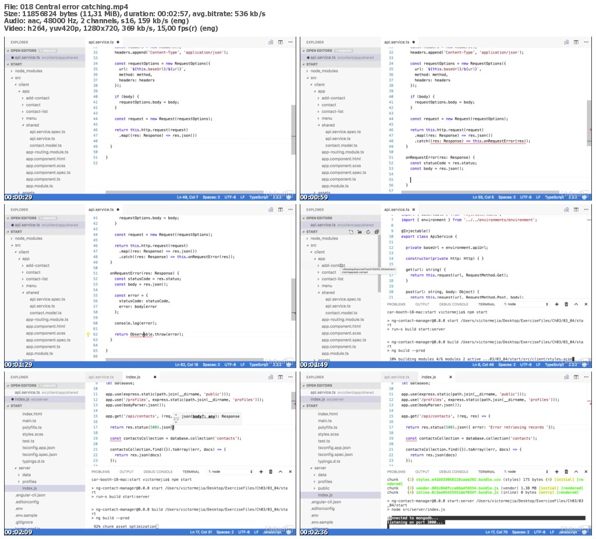Click split editor icon in 00:01:29 frame
This screenshot has height=539, width=596.
click(281, 210)
